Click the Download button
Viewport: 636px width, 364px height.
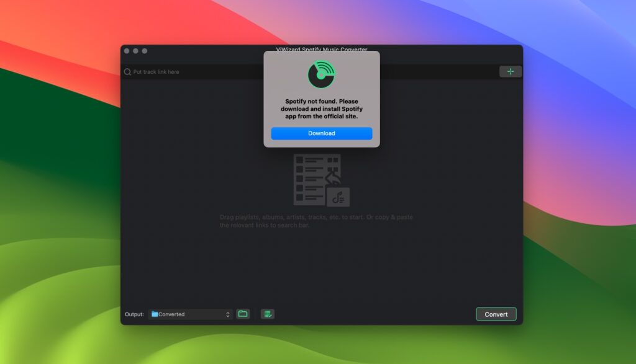[x=321, y=133]
